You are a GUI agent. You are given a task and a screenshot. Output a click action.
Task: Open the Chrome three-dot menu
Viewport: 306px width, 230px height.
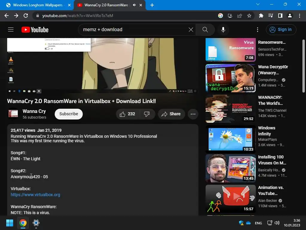[x=299, y=16]
